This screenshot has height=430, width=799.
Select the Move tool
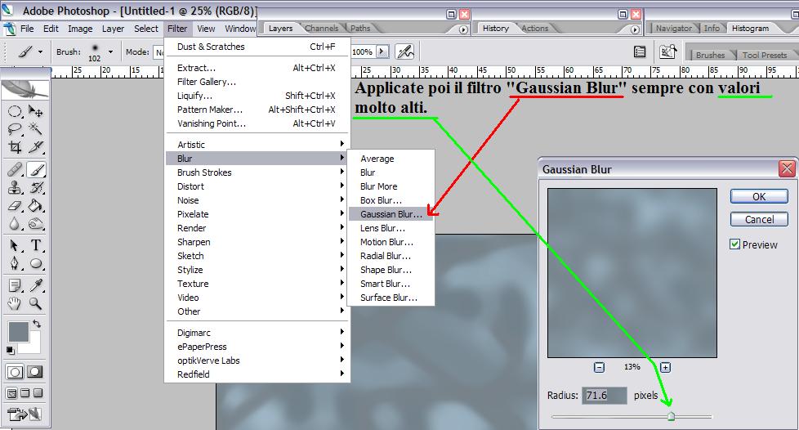point(36,110)
